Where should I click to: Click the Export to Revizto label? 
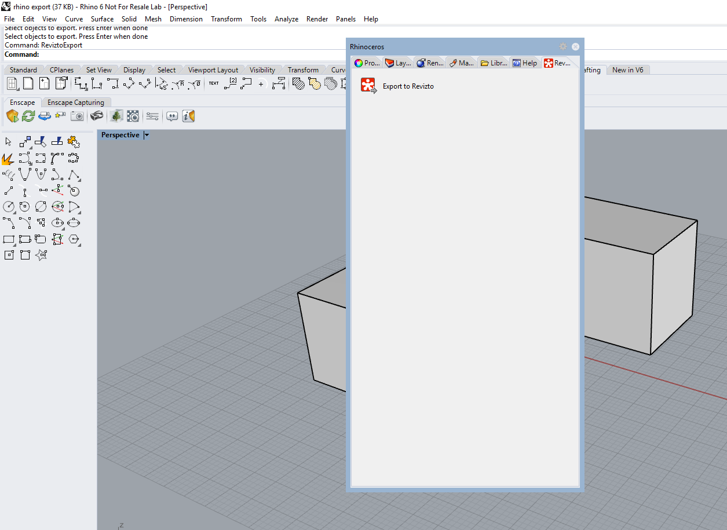pyautogui.click(x=408, y=86)
